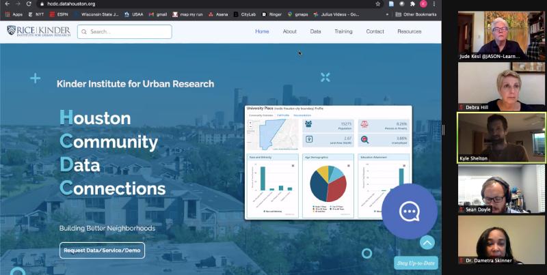Open the Asana bookmark
The image size is (547, 275).
click(218, 14)
